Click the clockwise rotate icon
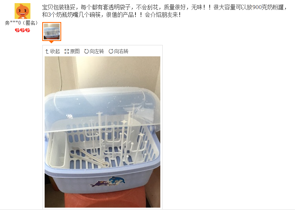The height and width of the screenshot is (210, 295). [111, 51]
